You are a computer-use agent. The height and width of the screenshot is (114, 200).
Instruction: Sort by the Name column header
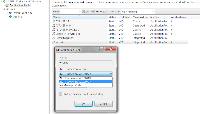[x=80, y=17]
